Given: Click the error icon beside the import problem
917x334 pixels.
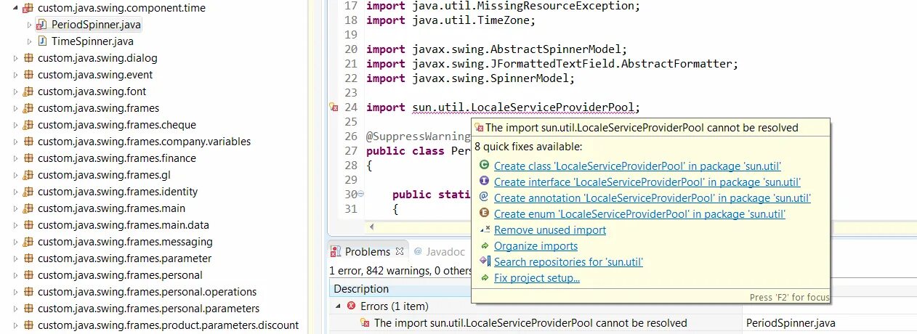Looking at the screenshot, I should pyautogui.click(x=365, y=323).
